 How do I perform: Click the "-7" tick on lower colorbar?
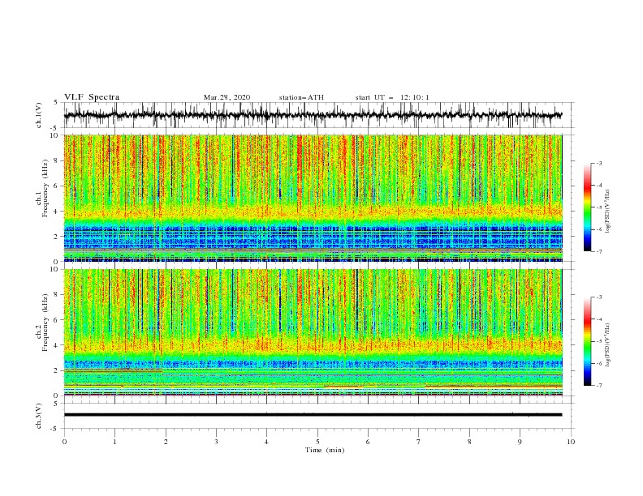598,386
